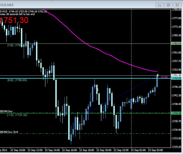
Task: Select the green dash-dot buy limit line
Action: (85, 134)
